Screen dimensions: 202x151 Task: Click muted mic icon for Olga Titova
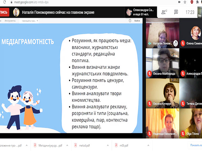pos(183,134)
